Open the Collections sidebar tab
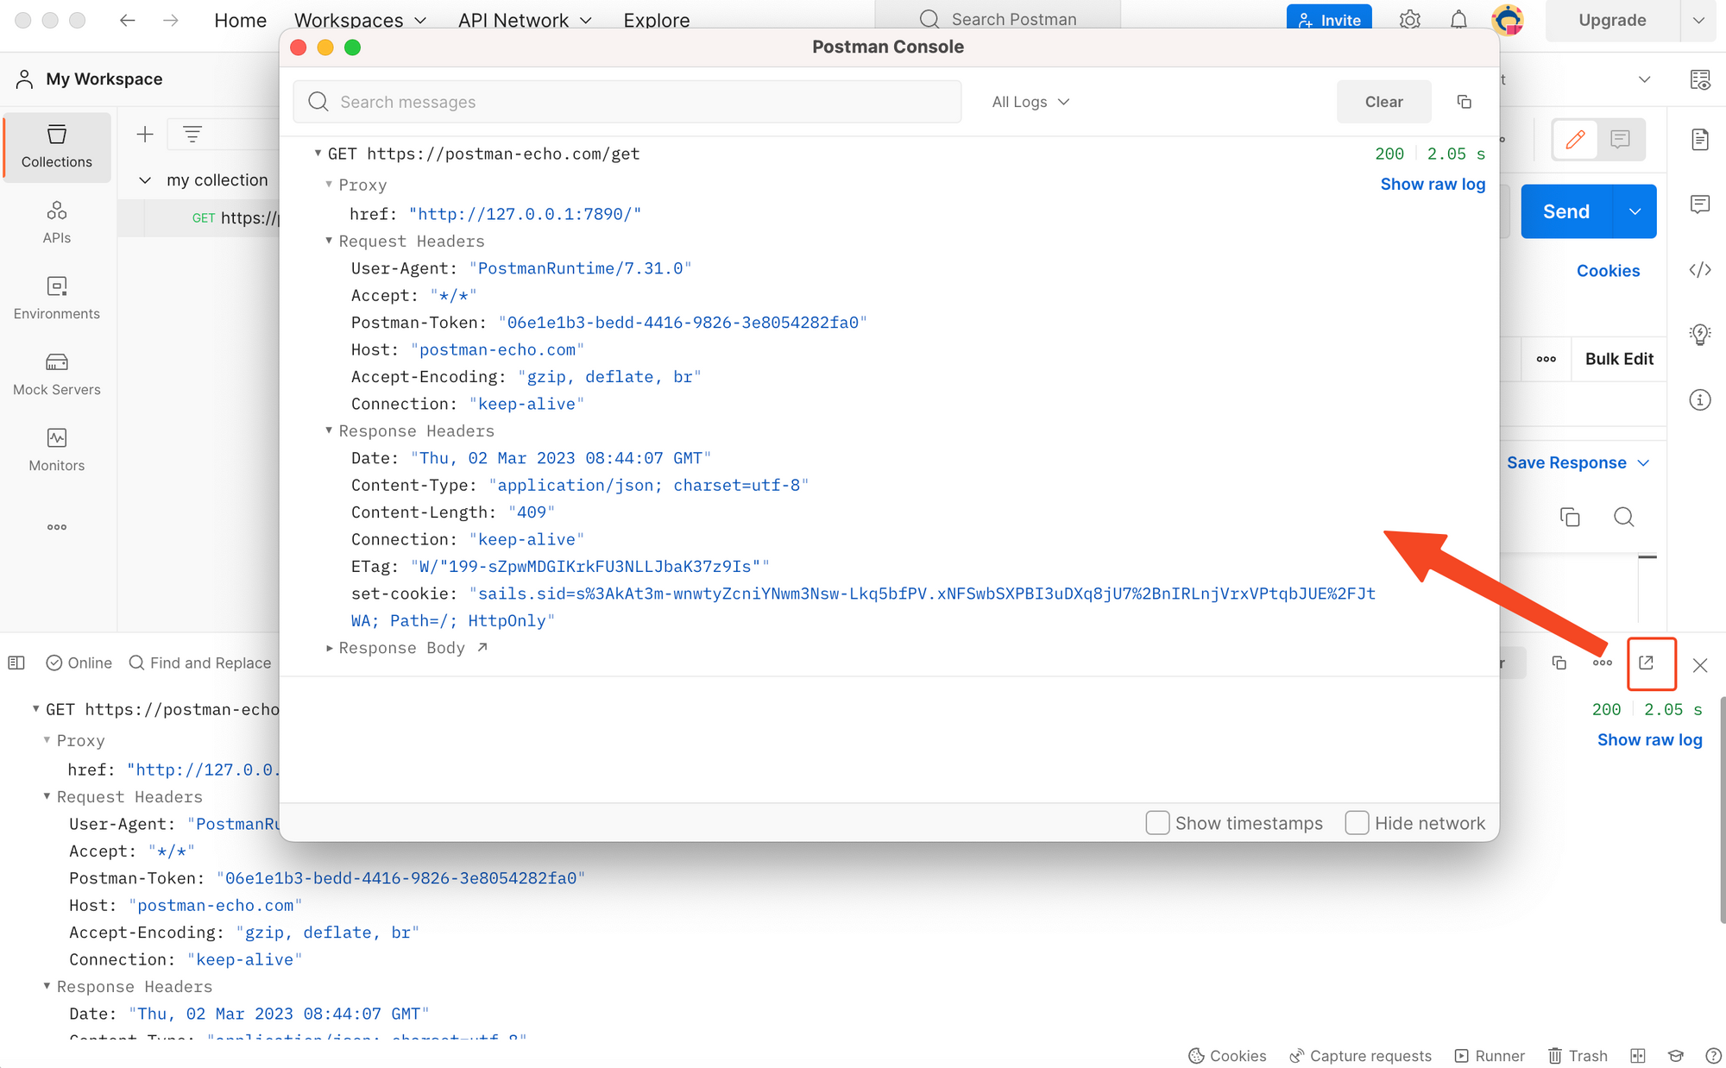This screenshot has height=1068, width=1726. [57, 147]
